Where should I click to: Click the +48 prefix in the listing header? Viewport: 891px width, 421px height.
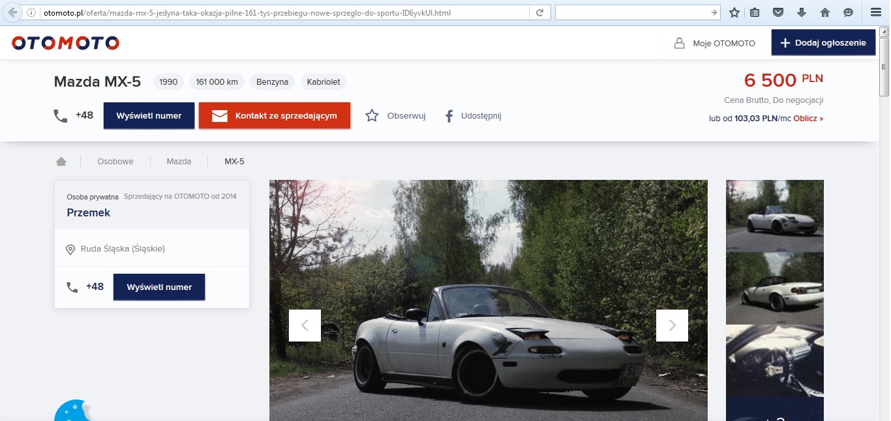pyautogui.click(x=84, y=115)
